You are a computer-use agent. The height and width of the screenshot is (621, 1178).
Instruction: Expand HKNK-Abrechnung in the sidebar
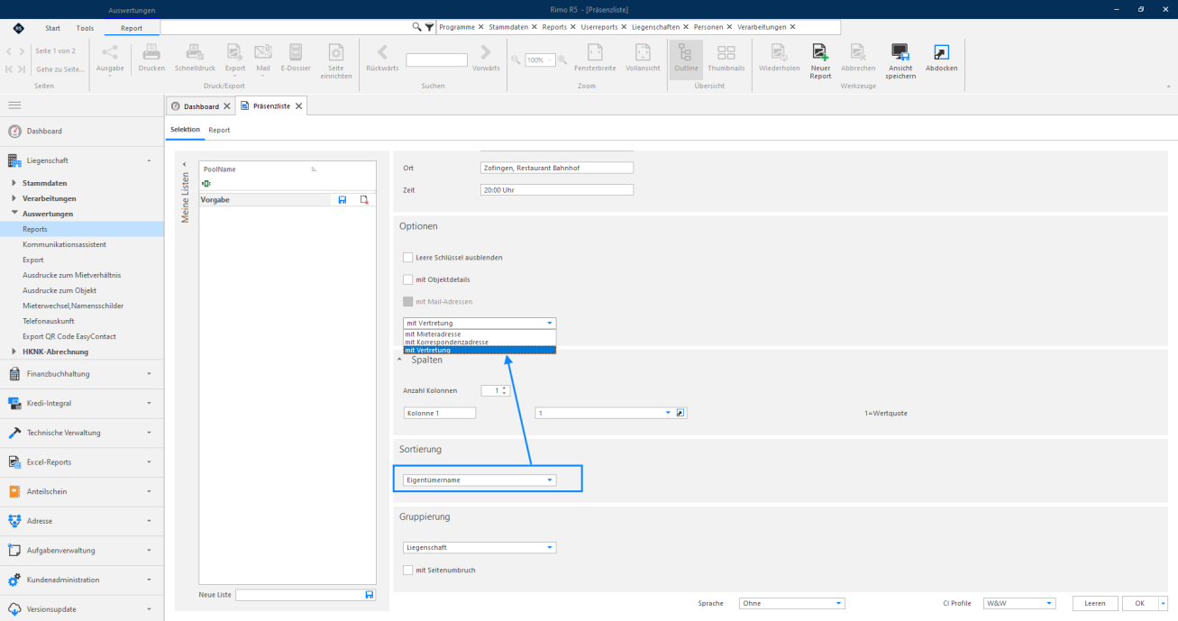pyautogui.click(x=14, y=352)
